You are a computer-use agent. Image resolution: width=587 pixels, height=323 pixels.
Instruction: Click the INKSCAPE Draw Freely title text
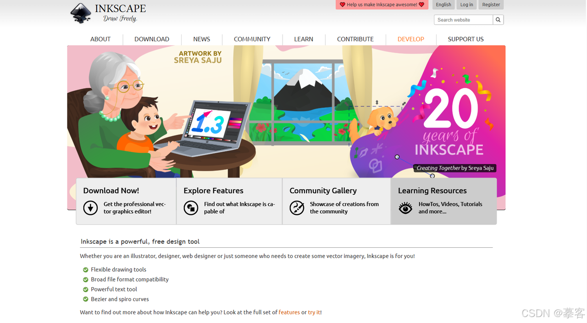pos(120,13)
